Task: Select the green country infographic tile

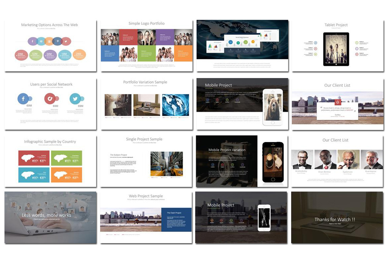Action: [x=66, y=158]
